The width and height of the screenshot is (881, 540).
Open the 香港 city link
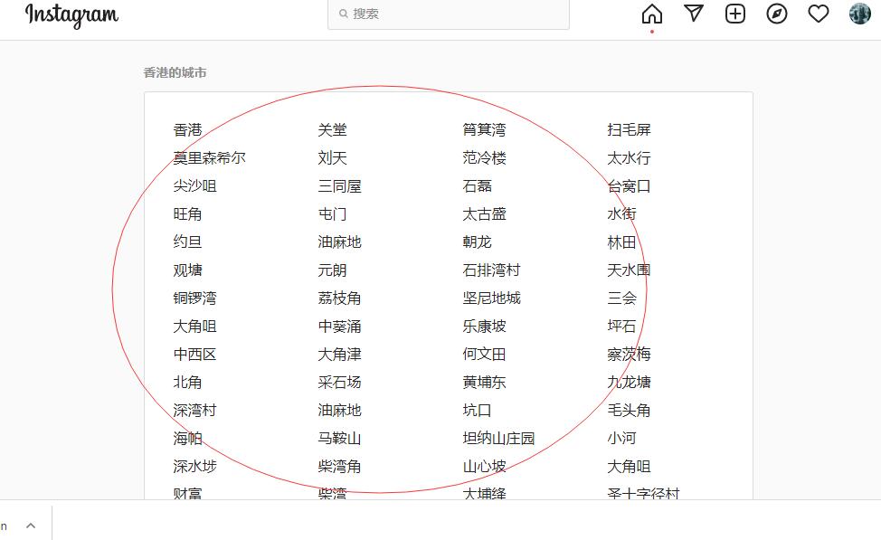(188, 129)
